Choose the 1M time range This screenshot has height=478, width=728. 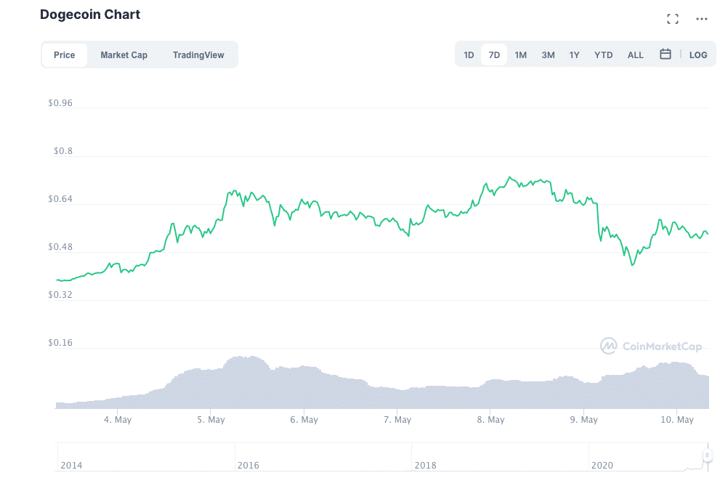pyautogui.click(x=520, y=55)
